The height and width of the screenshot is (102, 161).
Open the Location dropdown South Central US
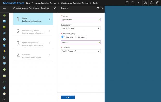[x=81, y=51]
